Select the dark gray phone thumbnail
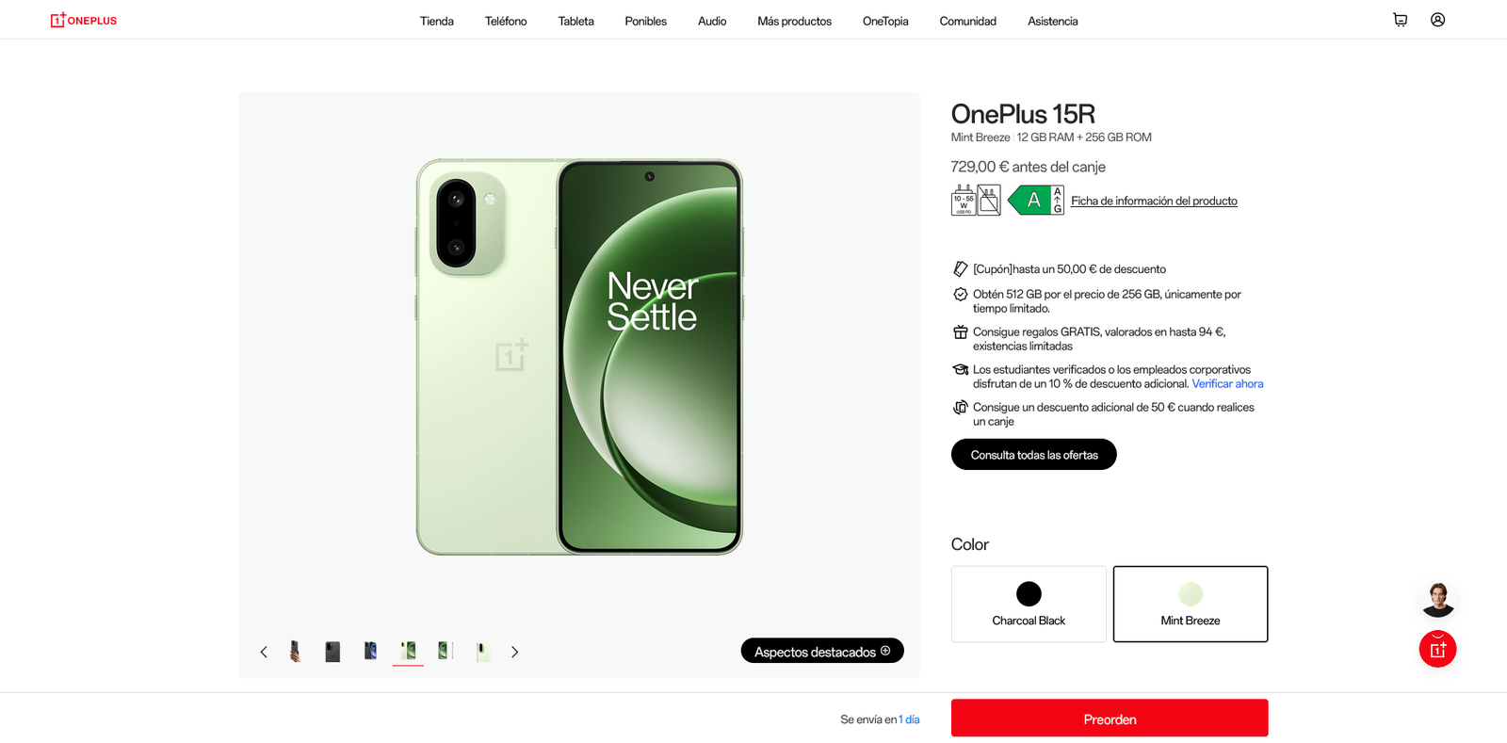Viewport: 1507px width, 743px height. click(x=332, y=652)
